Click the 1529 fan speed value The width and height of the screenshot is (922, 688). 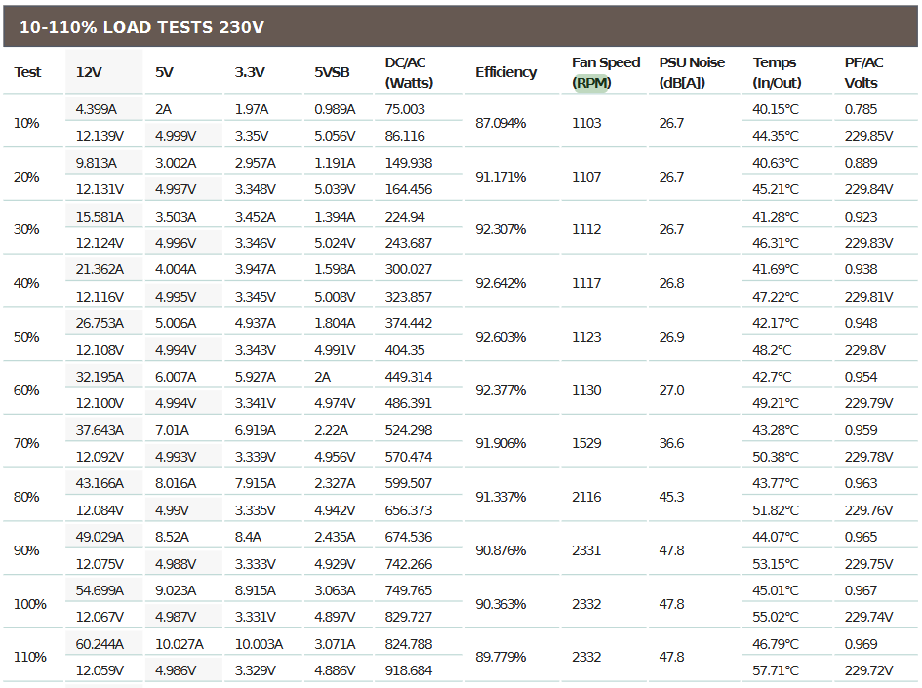pyautogui.click(x=586, y=443)
